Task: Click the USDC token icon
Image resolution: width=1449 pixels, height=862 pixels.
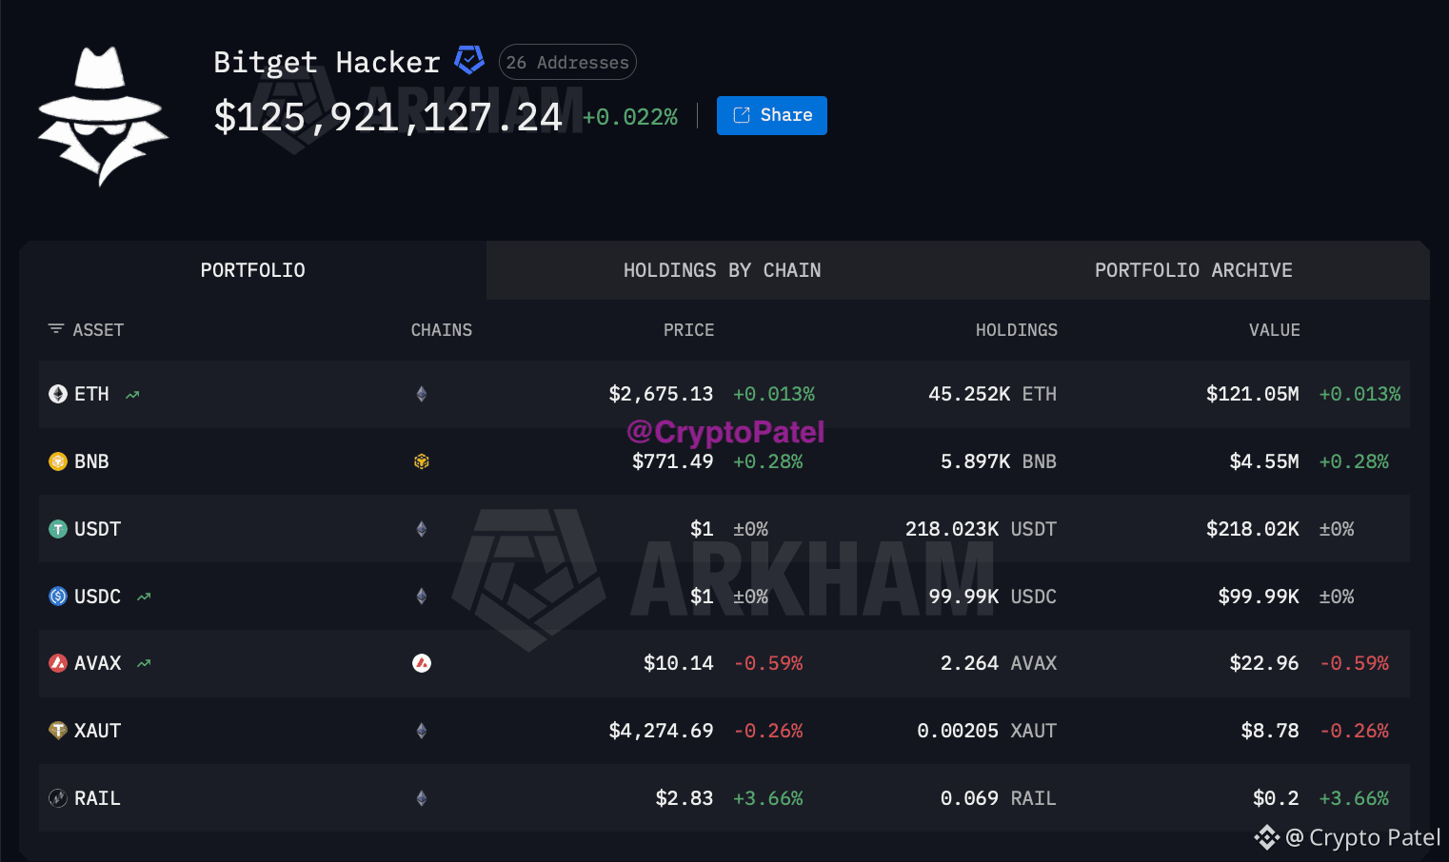Action: (x=58, y=597)
